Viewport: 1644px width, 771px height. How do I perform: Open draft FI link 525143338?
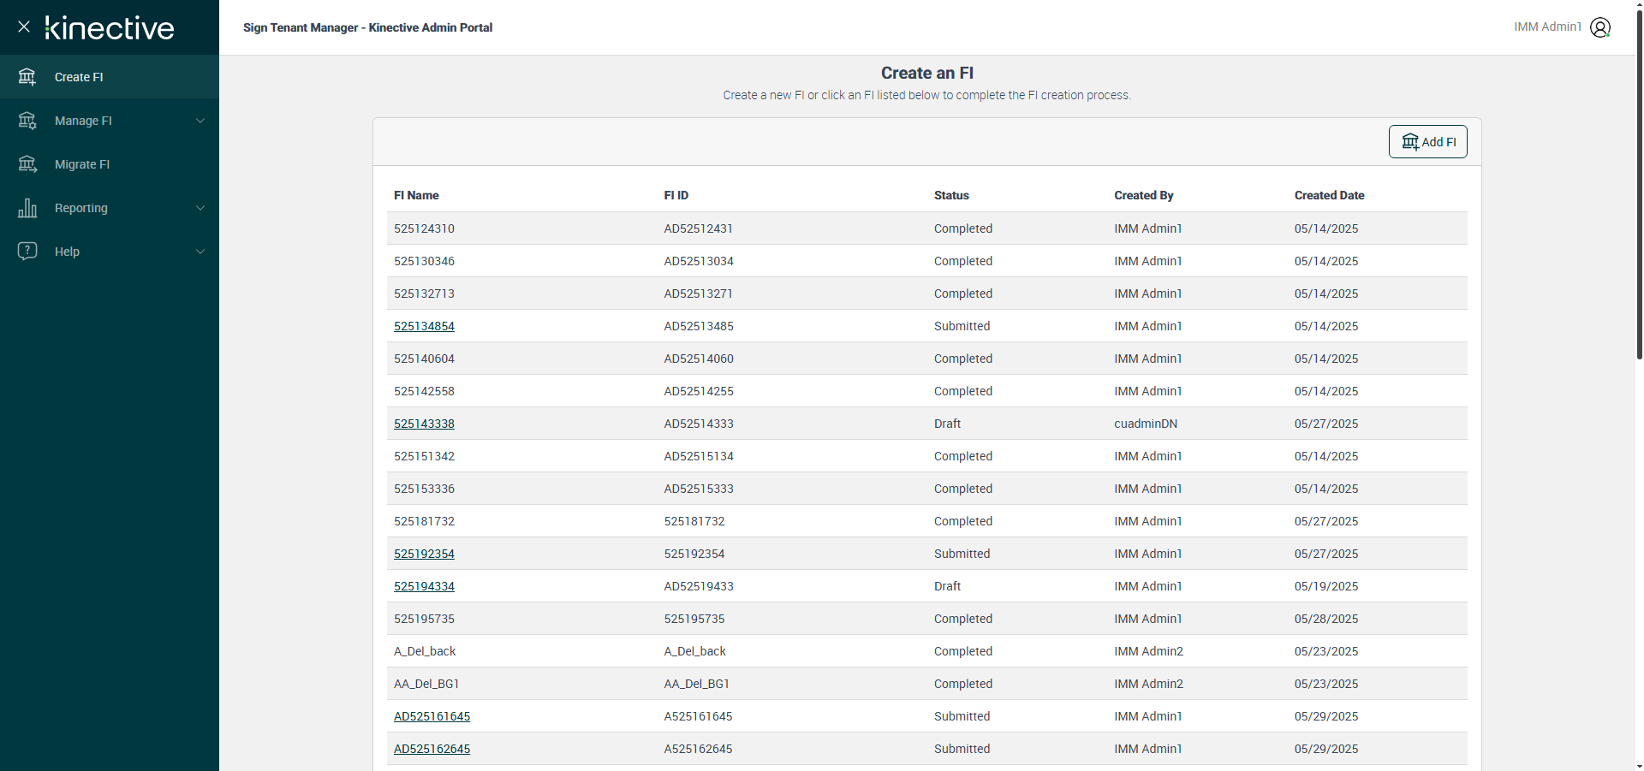[424, 424]
